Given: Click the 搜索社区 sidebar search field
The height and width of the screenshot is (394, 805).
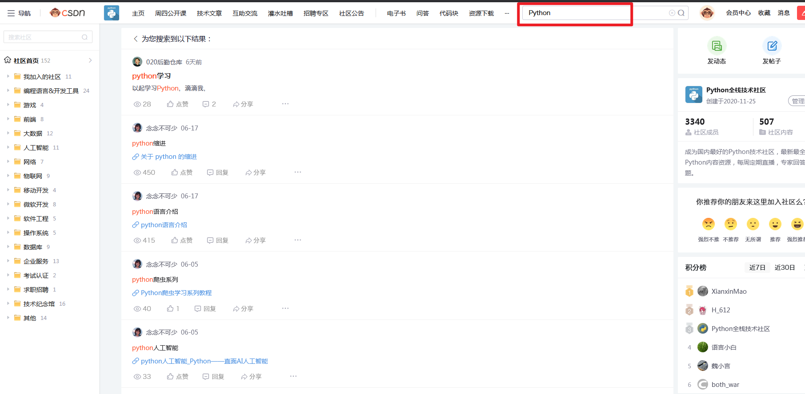Looking at the screenshot, I should tap(48, 37).
